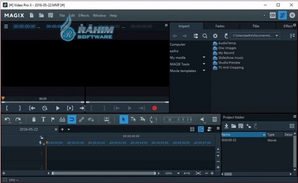Screen dimensions: 298x183
Task: Toggle the single-object mouse mode arrow
Action: tap(123, 119)
